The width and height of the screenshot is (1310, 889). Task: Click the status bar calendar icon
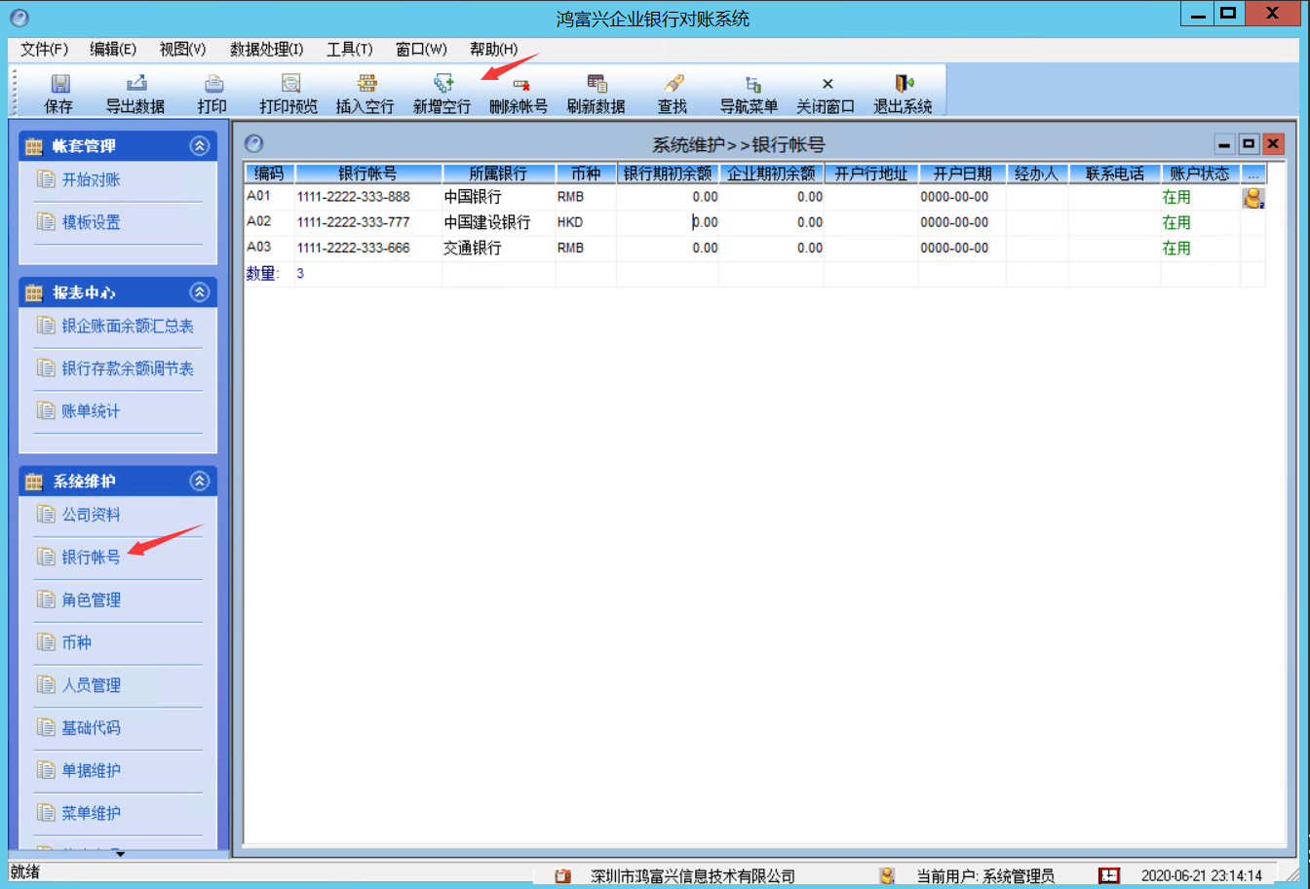[1108, 875]
